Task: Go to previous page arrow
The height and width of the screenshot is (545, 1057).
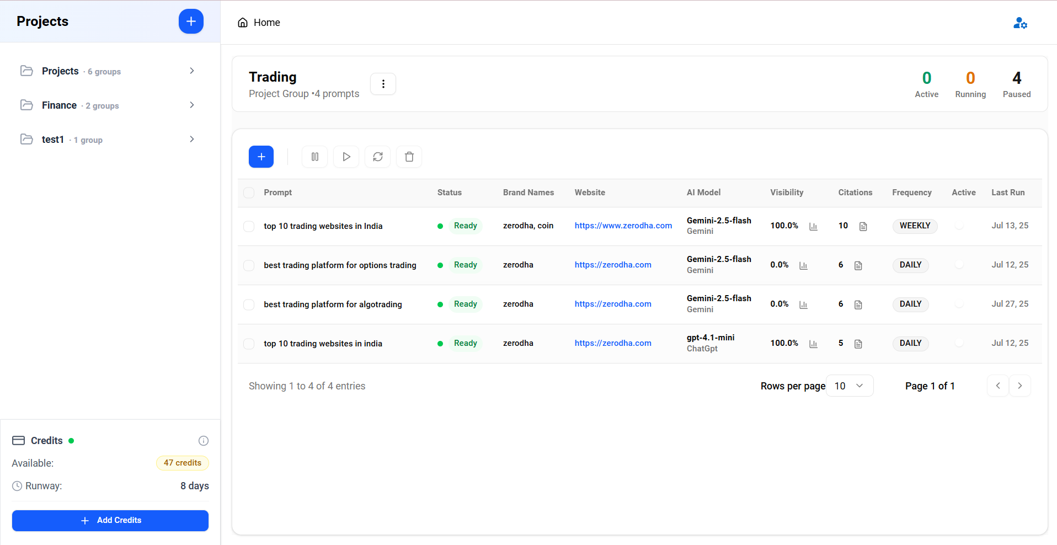Action: pos(997,386)
